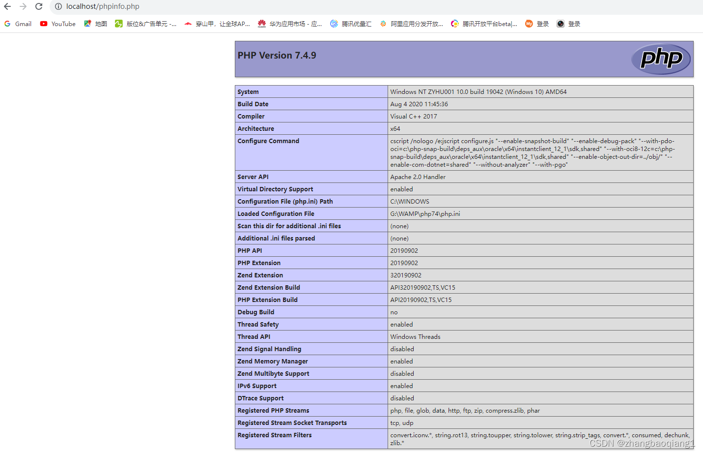Screen dimensions: 703x453
Task: Click the php.ini path value C:\WINDOWS
Action: coord(410,202)
